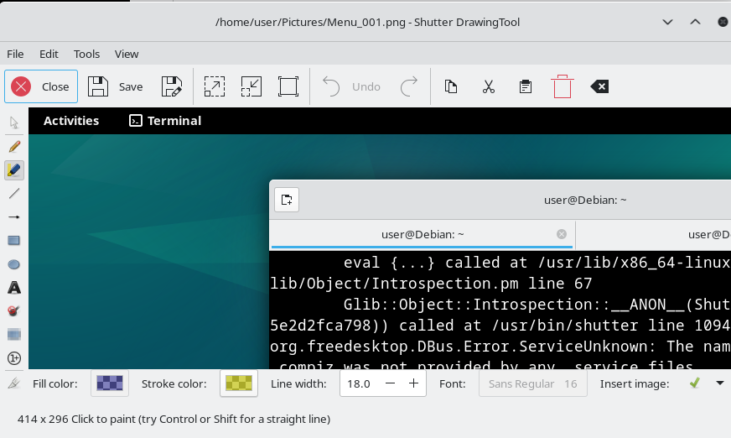Choose the auto-increment number tool
This screenshot has height=438, width=731.
tap(14, 358)
